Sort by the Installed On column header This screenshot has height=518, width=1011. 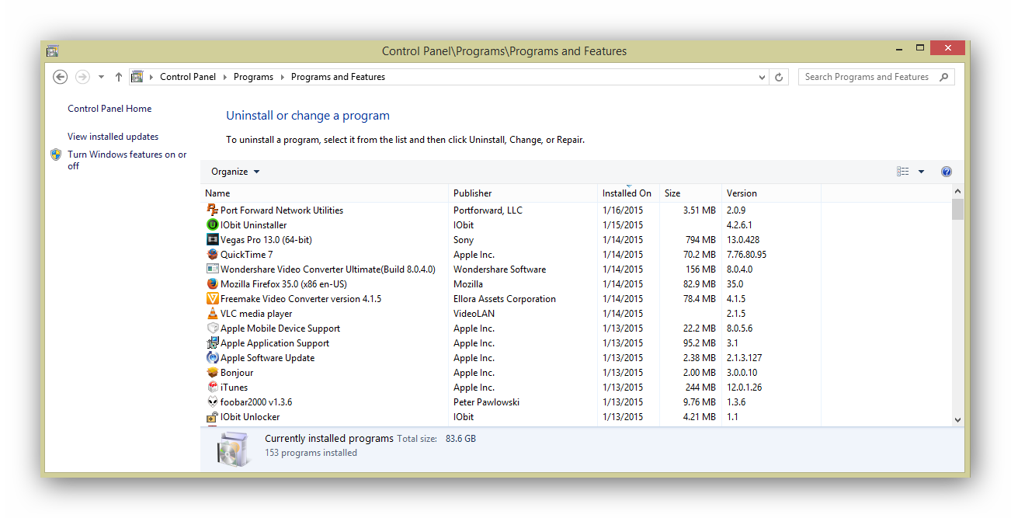click(629, 193)
